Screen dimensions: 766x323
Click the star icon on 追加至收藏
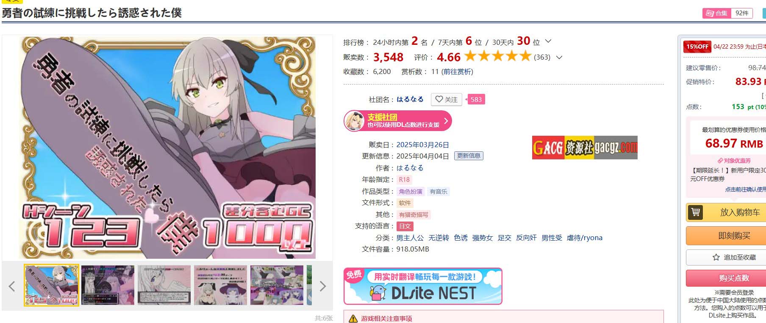(716, 257)
